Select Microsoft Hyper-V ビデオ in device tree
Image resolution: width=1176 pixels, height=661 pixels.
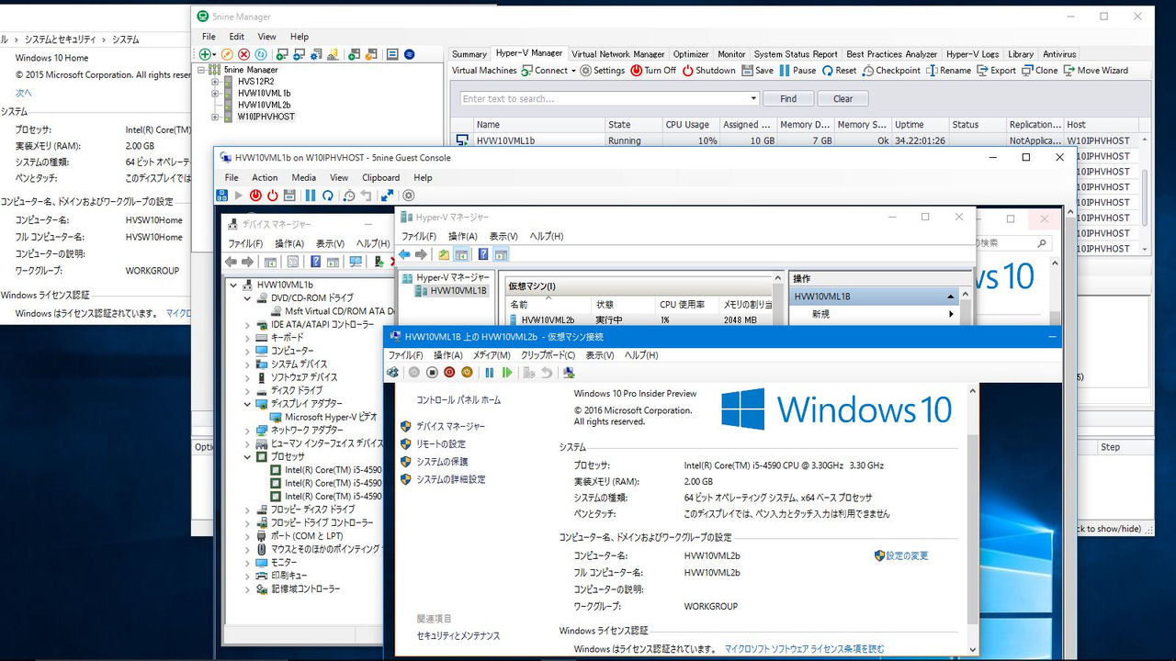[331, 417]
